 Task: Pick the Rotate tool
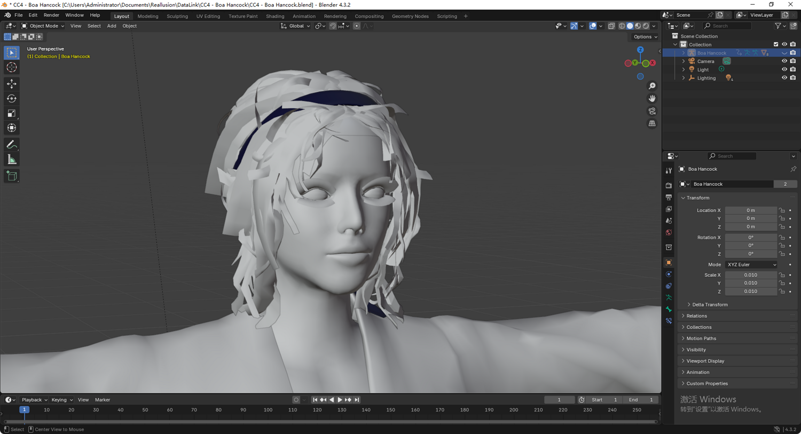tap(12, 99)
